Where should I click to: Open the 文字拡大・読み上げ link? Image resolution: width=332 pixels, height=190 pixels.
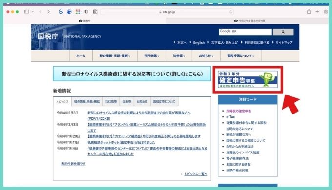[x=224, y=42]
